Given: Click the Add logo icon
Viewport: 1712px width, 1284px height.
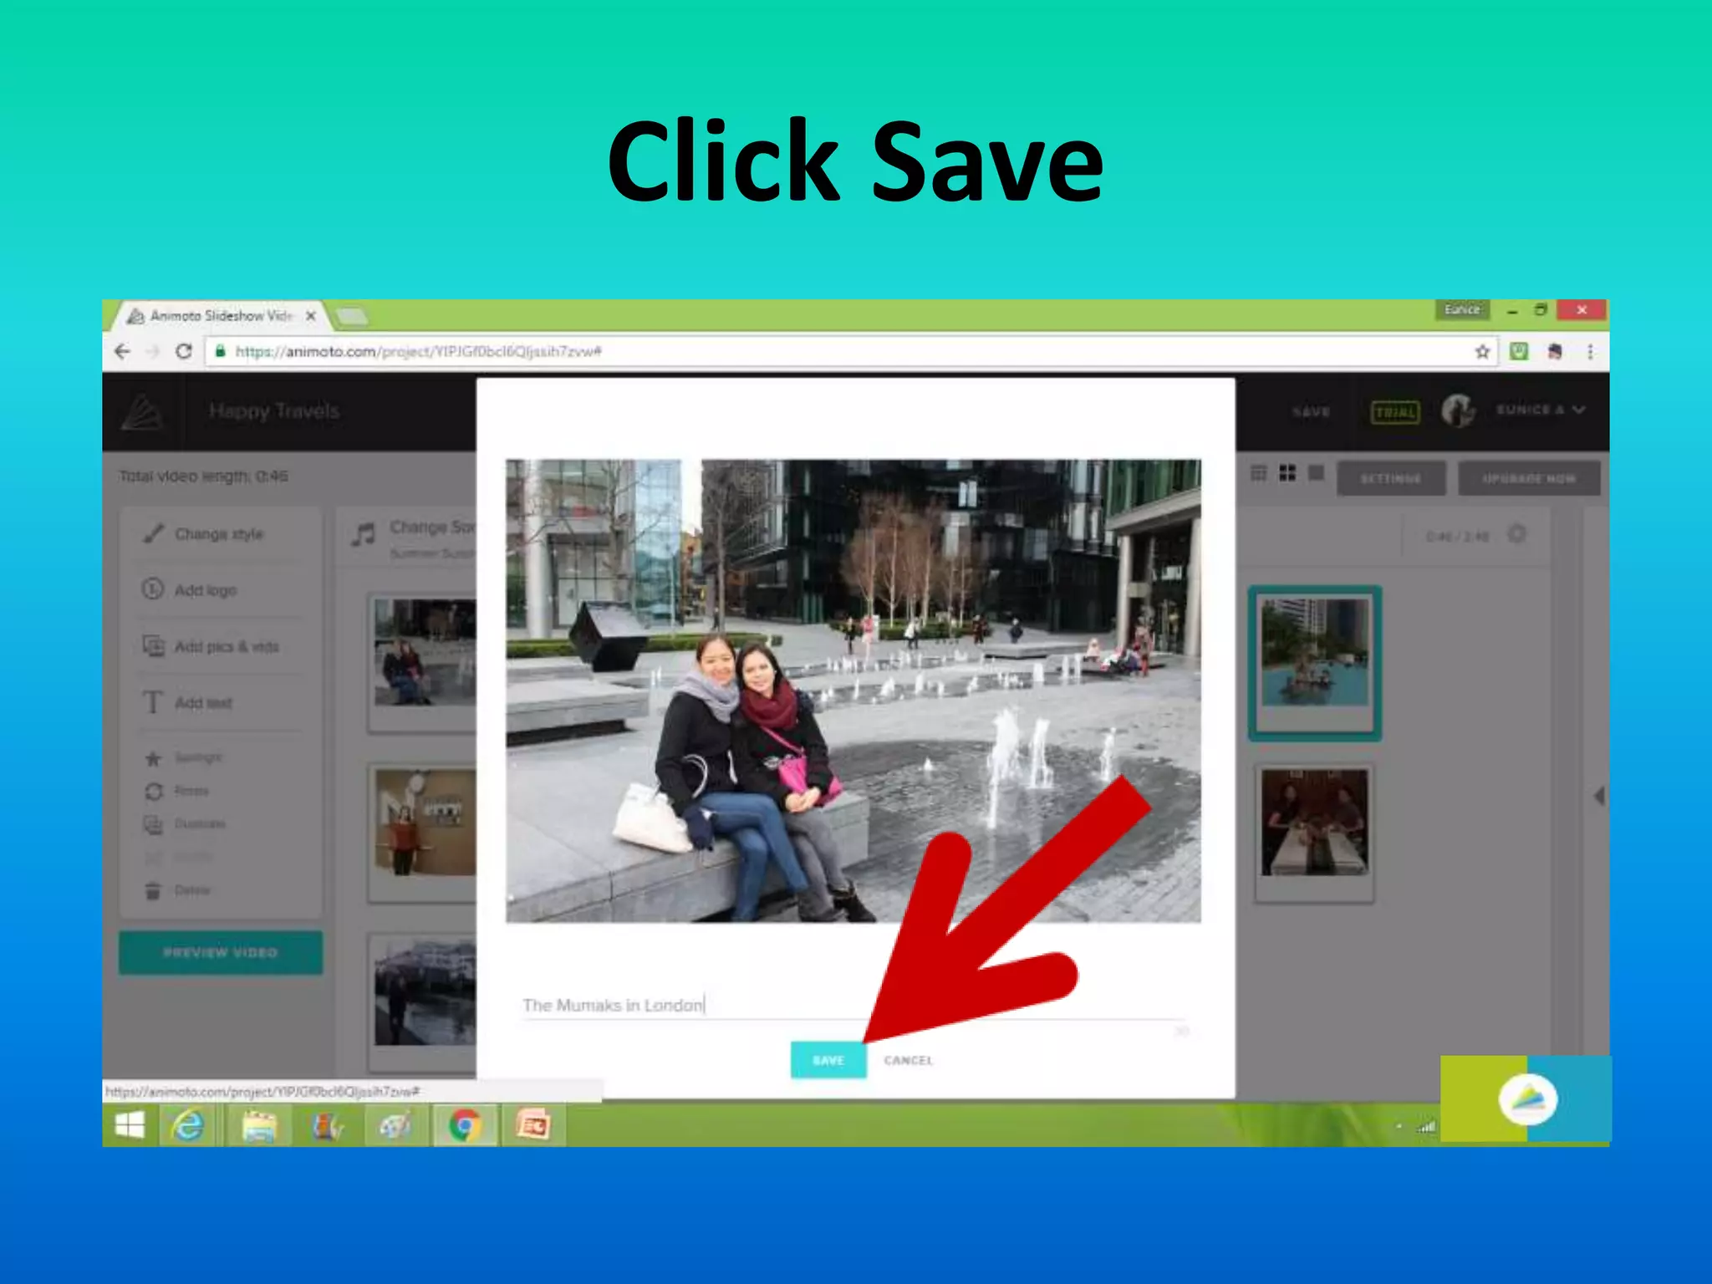Looking at the screenshot, I should tap(153, 589).
